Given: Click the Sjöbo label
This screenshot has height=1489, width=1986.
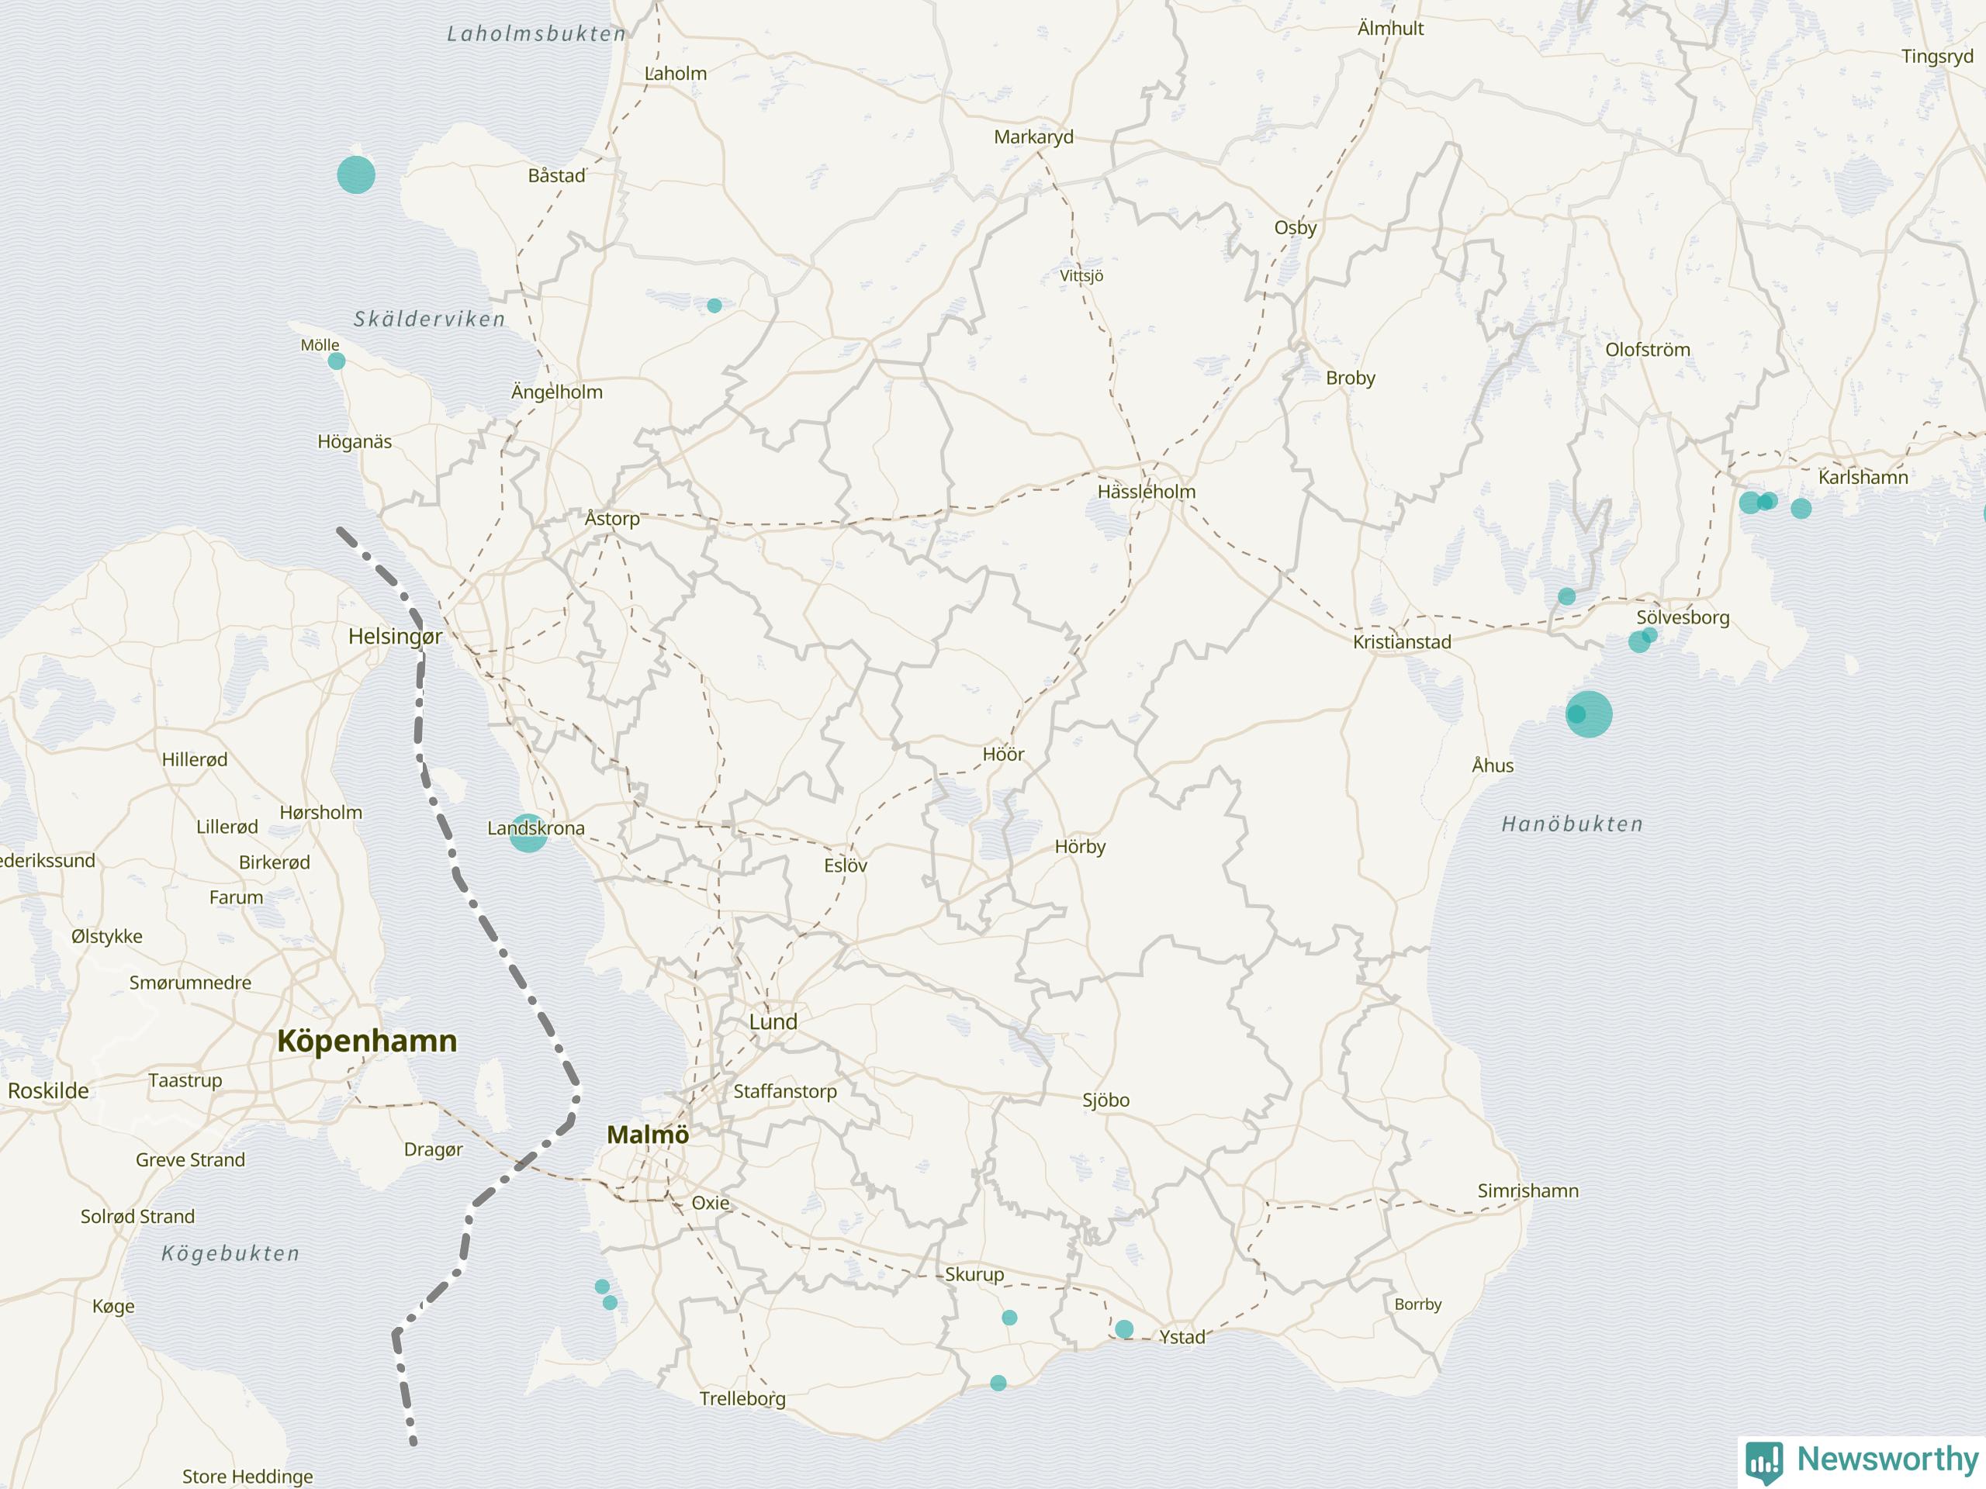Looking at the screenshot, I should (1105, 1100).
